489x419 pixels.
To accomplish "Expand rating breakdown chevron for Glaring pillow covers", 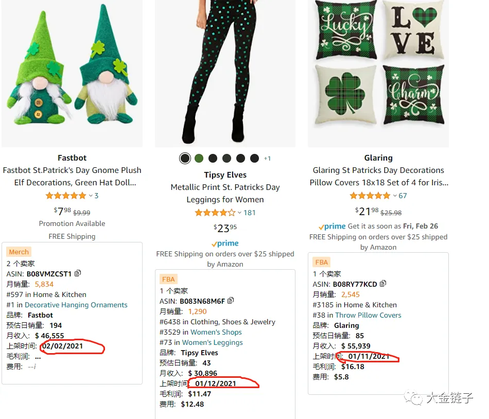I will 395,196.
